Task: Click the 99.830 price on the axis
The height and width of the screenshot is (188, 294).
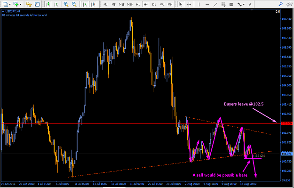Action: 286,180
